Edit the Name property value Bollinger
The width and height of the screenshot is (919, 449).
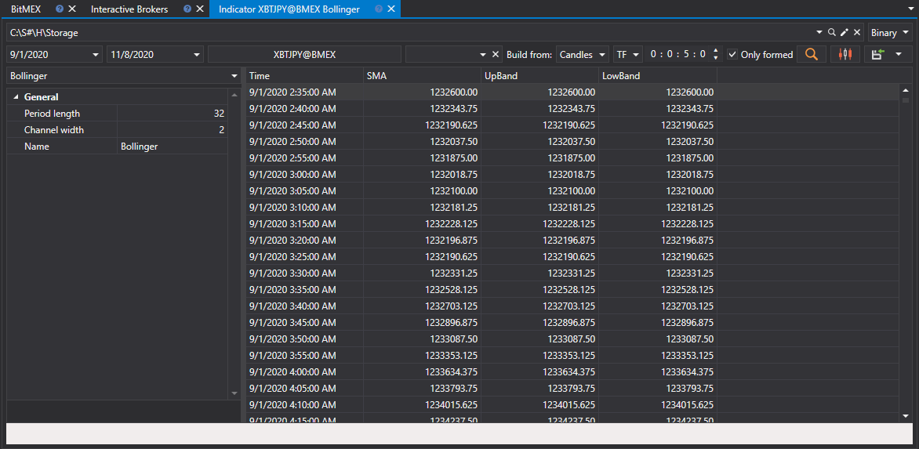(173, 147)
